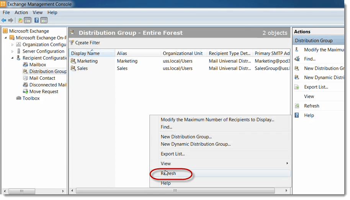Click the Help question-mark toolbar icon
This screenshot has height=200, width=350.
click(x=37, y=21)
